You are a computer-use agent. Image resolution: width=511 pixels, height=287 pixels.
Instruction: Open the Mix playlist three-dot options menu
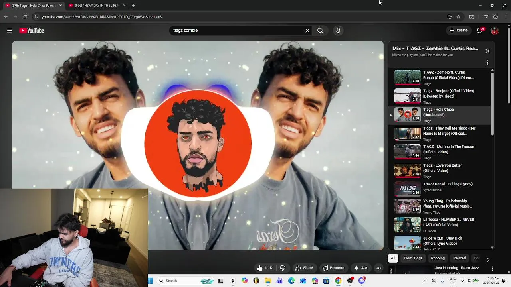[487, 63]
